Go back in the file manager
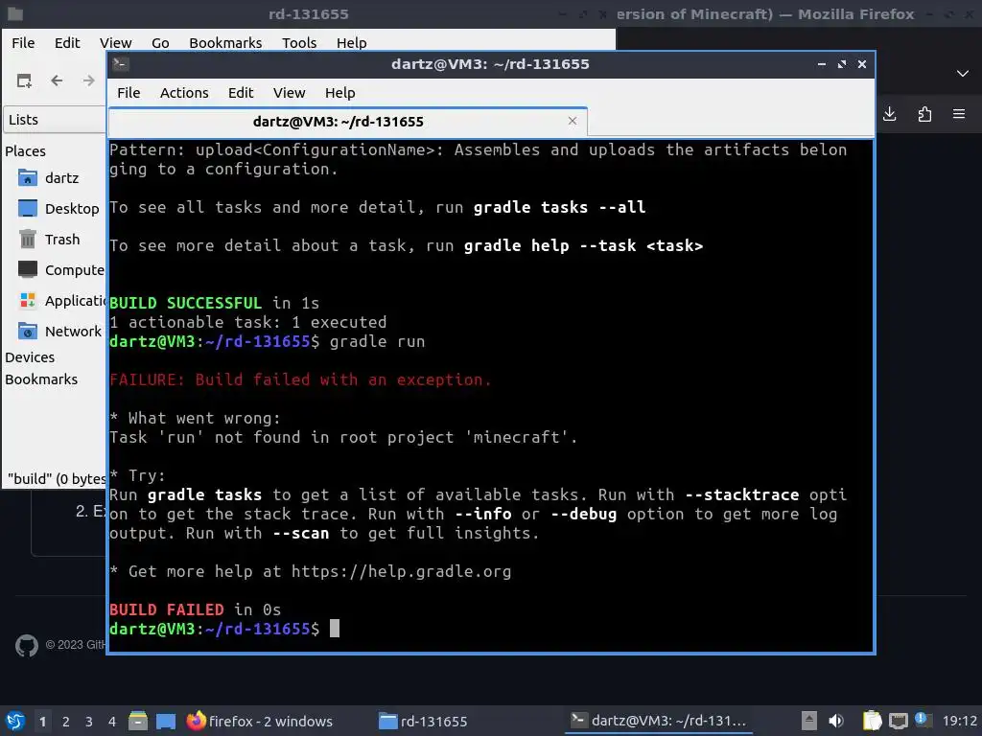 tap(57, 80)
